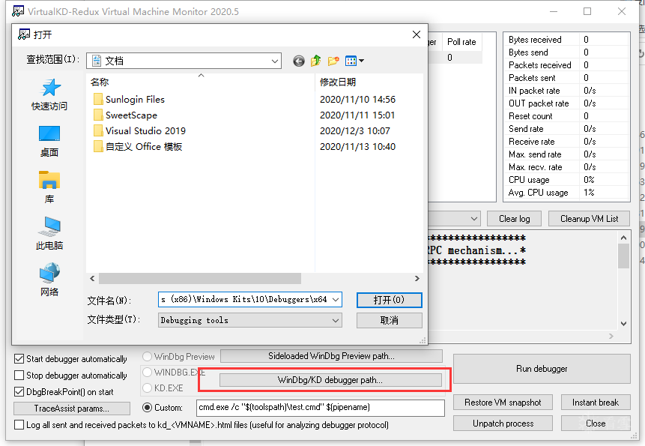
Task: Sort files by 名称 column header
Action: (x=200, y=82)
